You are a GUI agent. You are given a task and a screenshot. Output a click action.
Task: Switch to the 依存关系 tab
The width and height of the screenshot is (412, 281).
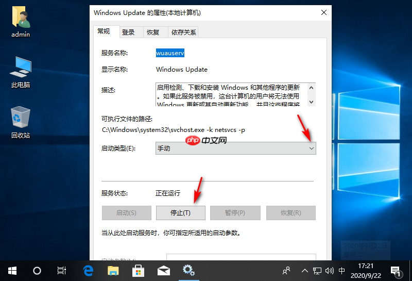184,32
